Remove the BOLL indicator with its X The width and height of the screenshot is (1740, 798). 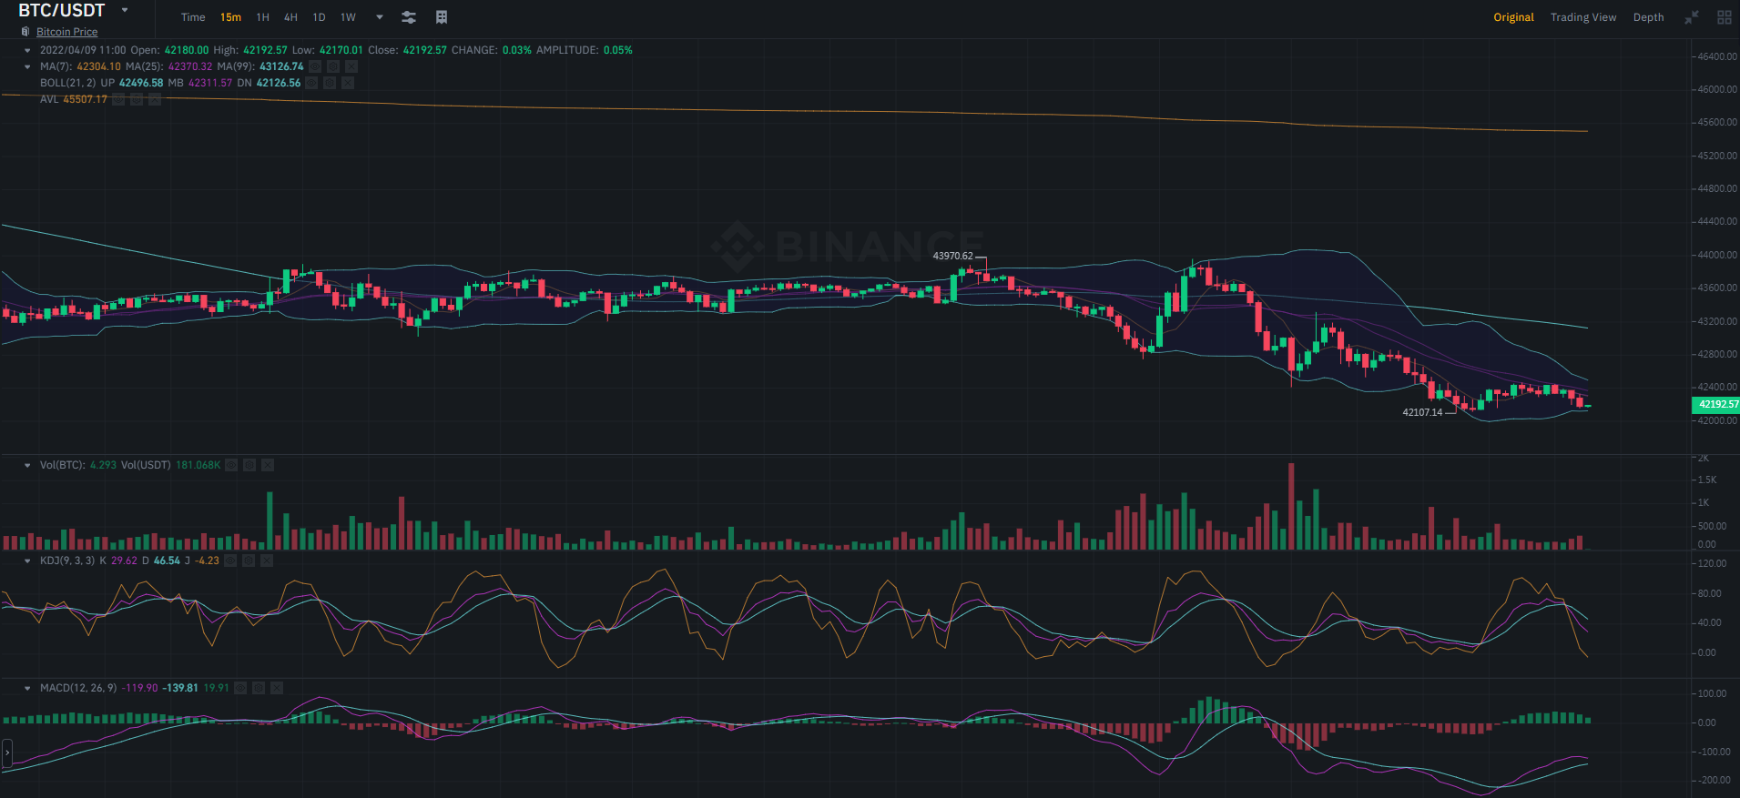[x=348, y=83]
